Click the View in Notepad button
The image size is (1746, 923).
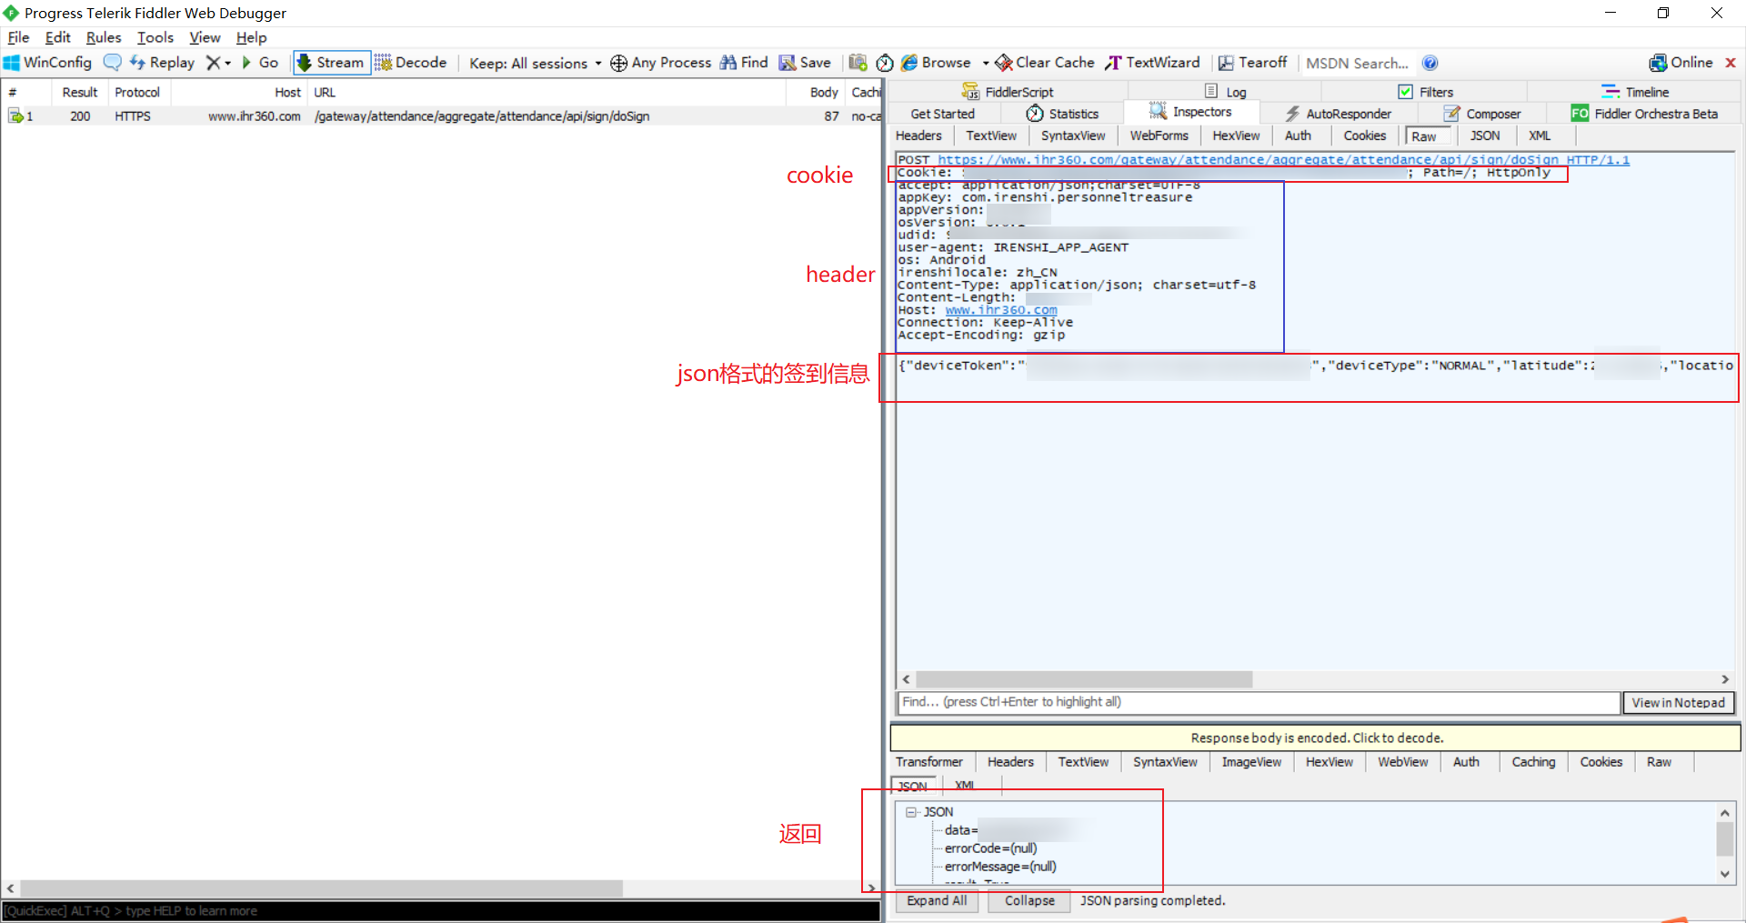(x=1678, y=703)
